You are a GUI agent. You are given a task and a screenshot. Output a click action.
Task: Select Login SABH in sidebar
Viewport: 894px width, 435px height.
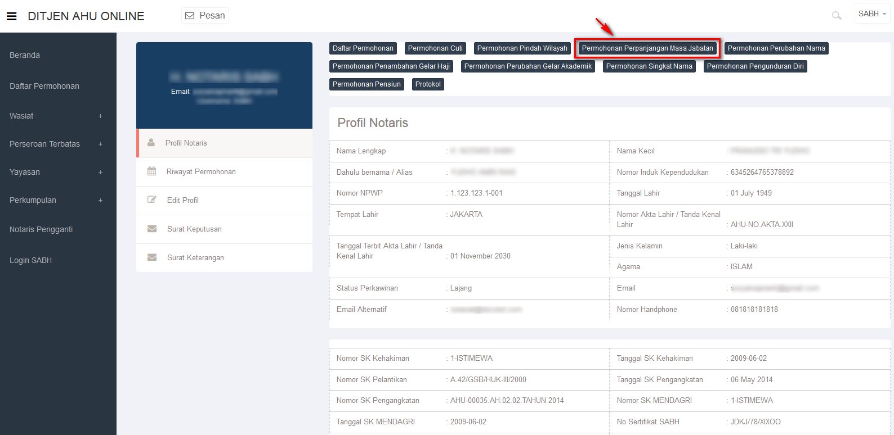coord(30,260)
